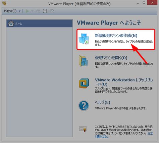Click the VMware Workstation upgrade icon

tap(84, 83)
